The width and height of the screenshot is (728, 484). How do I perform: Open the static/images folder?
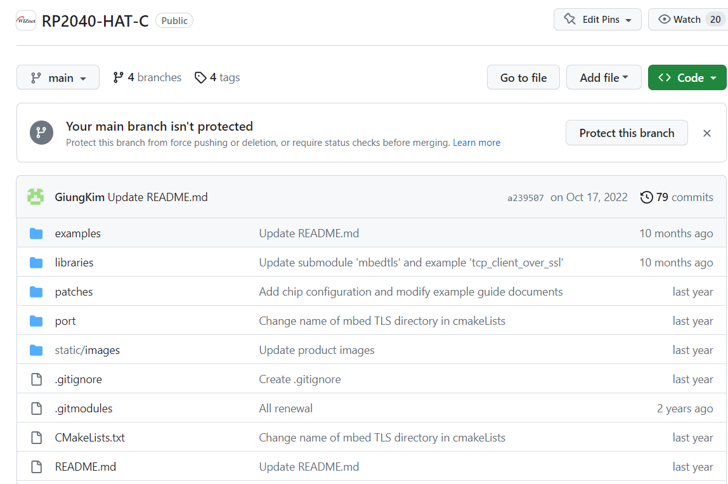point(88,350)
